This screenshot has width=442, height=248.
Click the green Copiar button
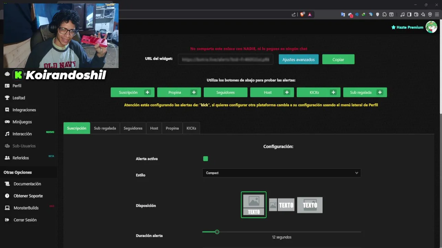pos(338,59)
